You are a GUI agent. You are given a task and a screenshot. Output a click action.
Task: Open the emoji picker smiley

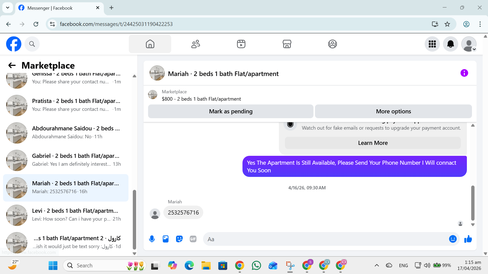(453, 239)
